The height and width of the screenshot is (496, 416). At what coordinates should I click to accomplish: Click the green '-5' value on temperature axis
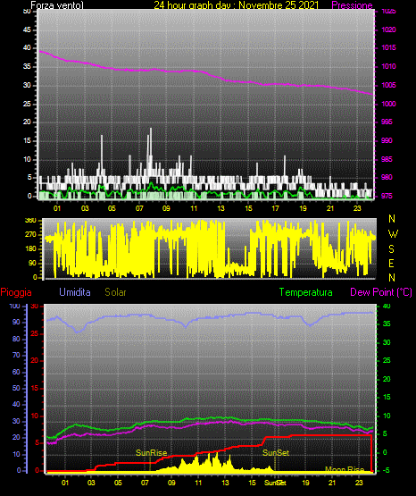(x=387, y=471)
